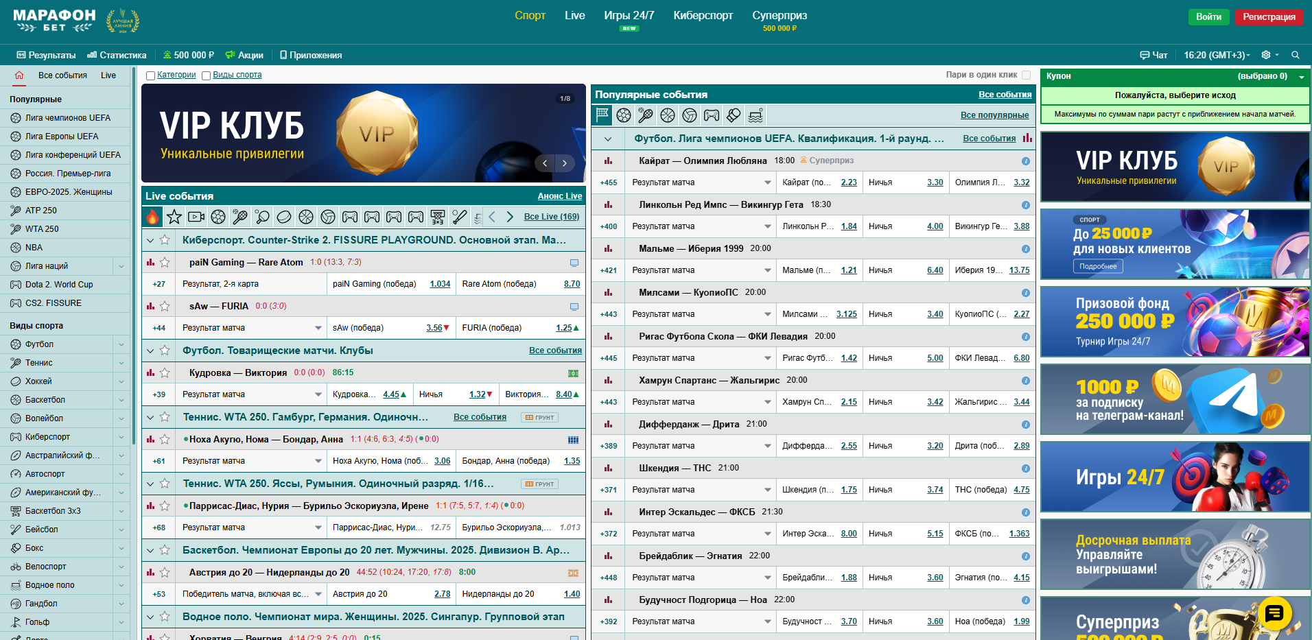The image size is (1312, 640).
Task: Select the fire icon for hot live events
Action: (x=152, y=217)
